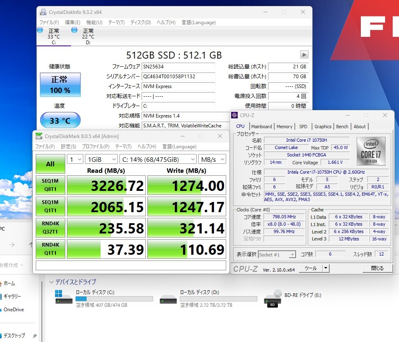Click the next-disk play arrow in CrystalDiskInfo
The image size is (399, 342).
click(x=304, y=54)
